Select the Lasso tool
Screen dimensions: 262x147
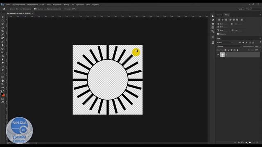[2, 24]
